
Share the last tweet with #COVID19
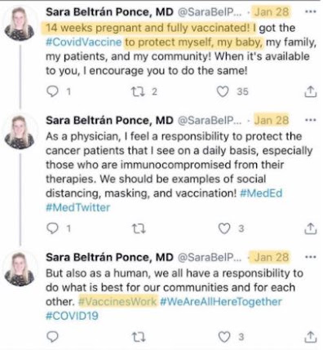point(310,337)
